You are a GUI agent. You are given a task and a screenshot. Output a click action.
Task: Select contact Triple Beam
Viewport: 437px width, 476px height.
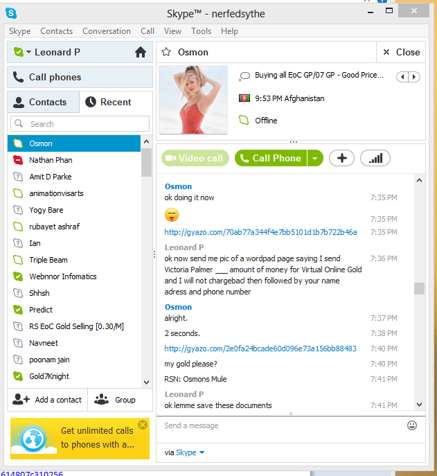pyautogui.click(x=74, y=260)
